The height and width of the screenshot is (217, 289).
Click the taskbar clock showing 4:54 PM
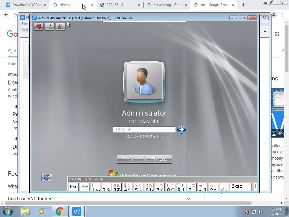275,212
